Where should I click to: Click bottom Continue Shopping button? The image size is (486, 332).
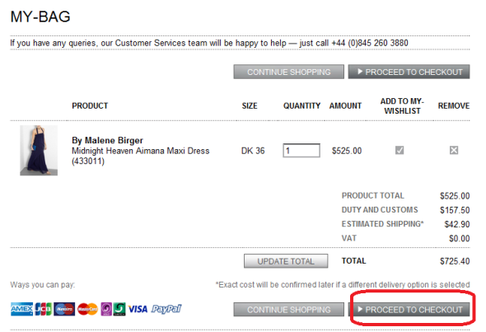[x=289, y=310]
